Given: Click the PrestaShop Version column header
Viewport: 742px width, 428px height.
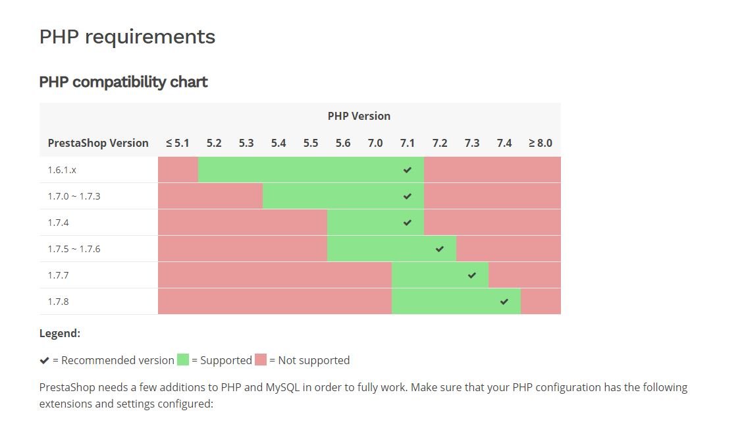Looking at the screenshot, I should point(98,143).
